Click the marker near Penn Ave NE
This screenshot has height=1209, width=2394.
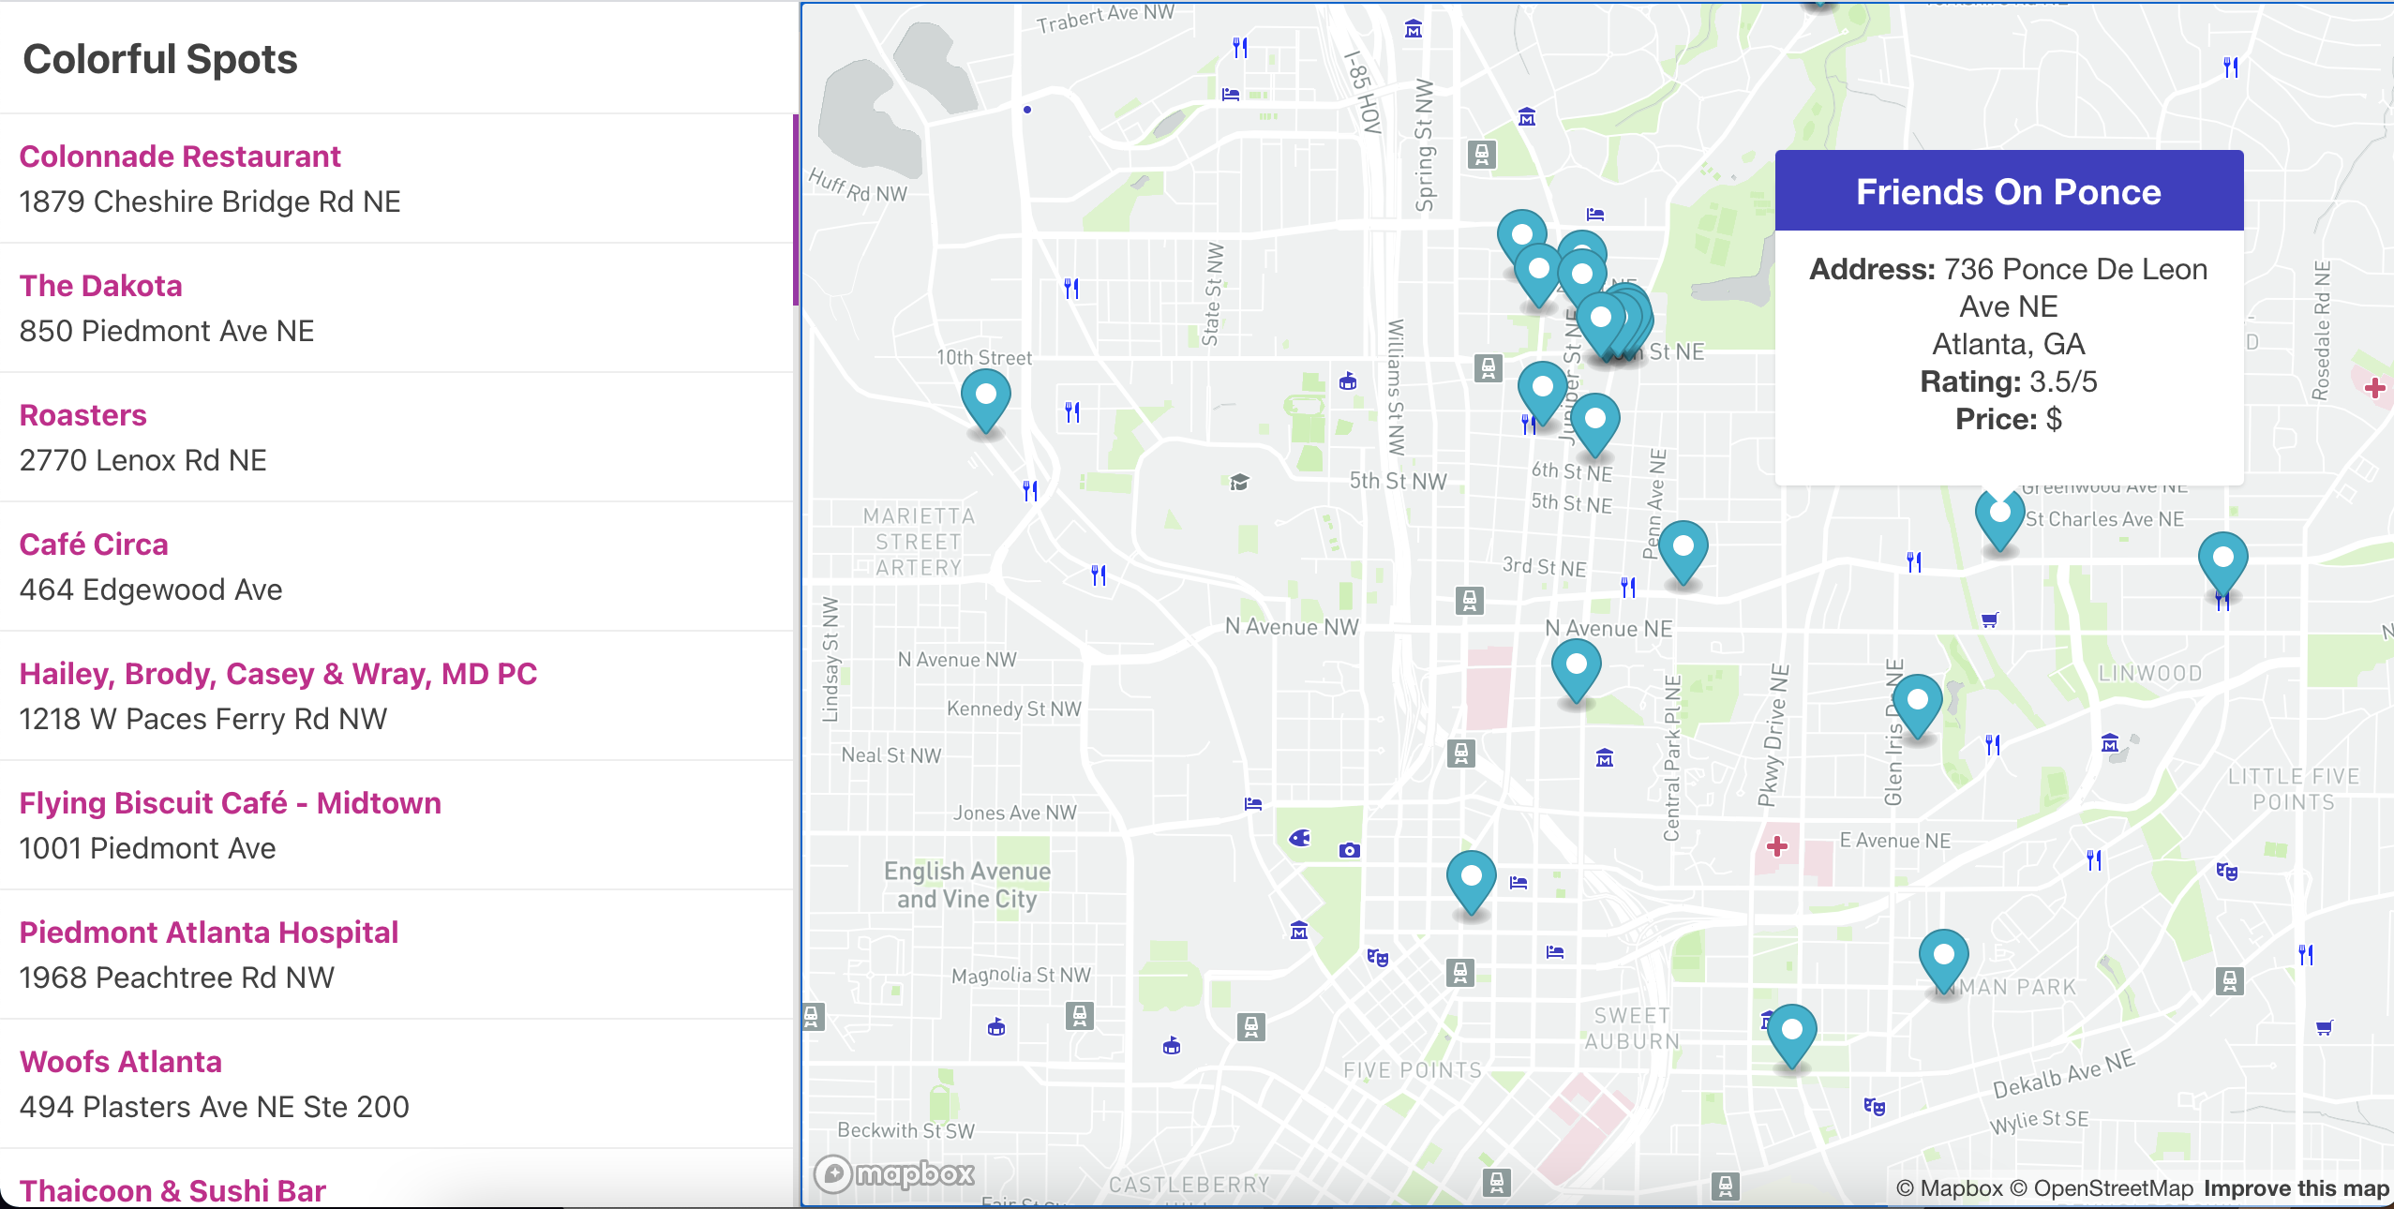1683,552
